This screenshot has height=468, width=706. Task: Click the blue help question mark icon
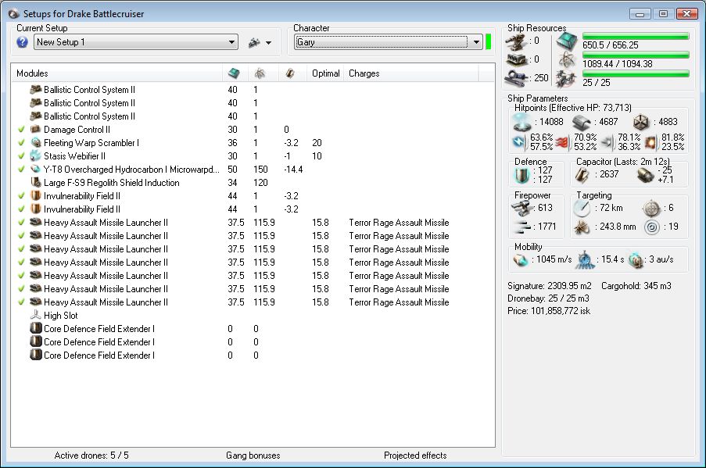[x=22, y=42]
